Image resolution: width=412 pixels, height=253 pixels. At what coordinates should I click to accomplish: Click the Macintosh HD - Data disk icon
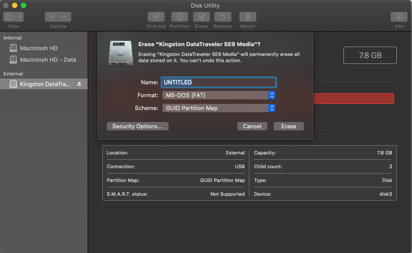pos(13,59)
